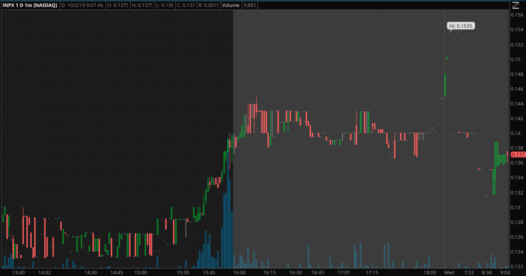Click the 0.14 label on price axis
The width and height of the screenshot is (526, 276).
tap(516, 133)
